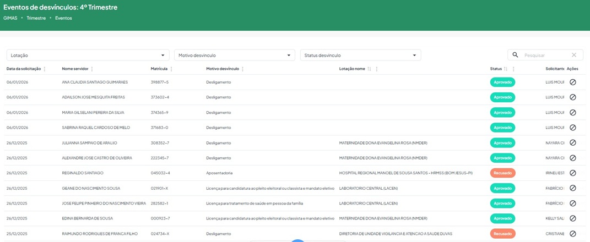The image size is (590, 242).
Task: Open Motivo desvínculo column options menu
Action: 242,69
